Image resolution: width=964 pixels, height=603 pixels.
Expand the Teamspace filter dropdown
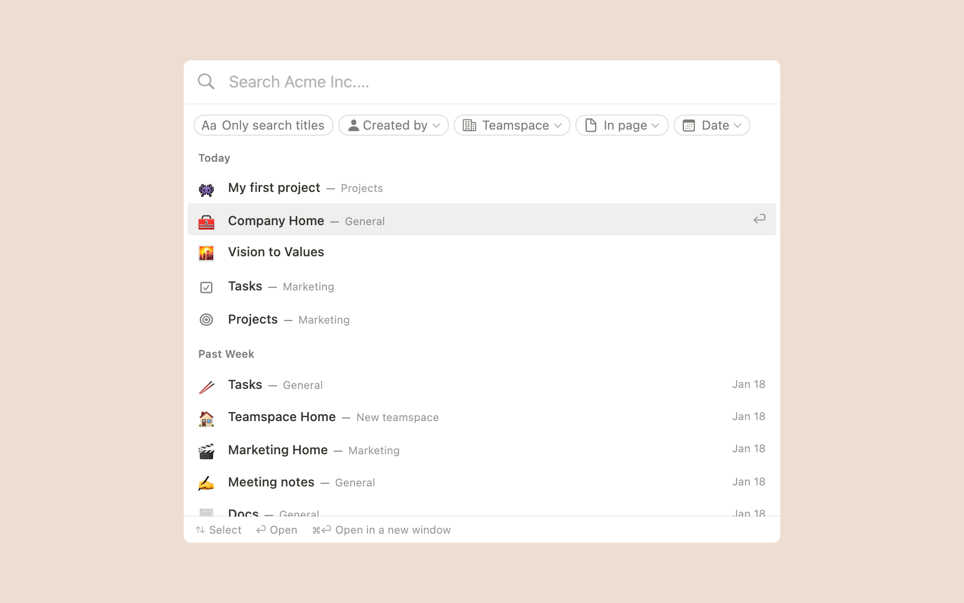(512, 125)
